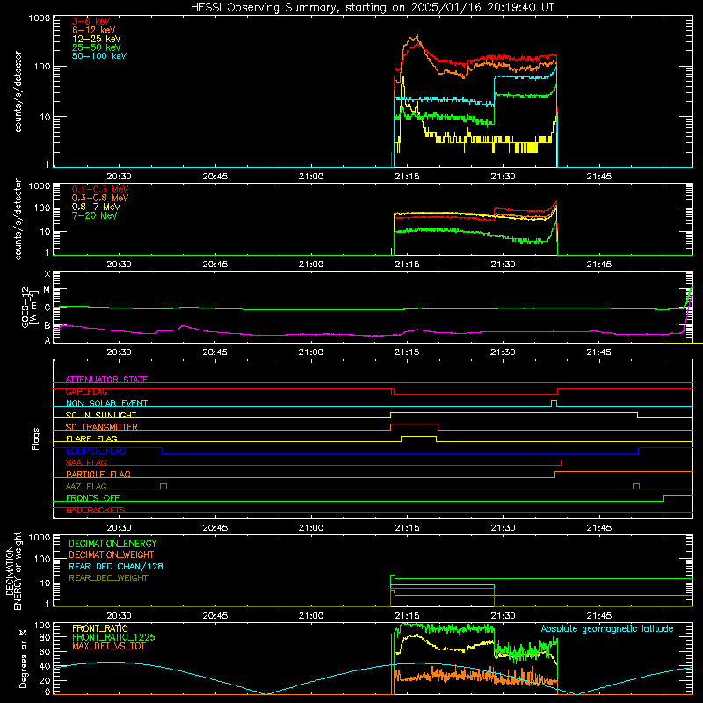
Task: Click the MAX_DET_VS_TOT legend label
Action: pos(108,646)
